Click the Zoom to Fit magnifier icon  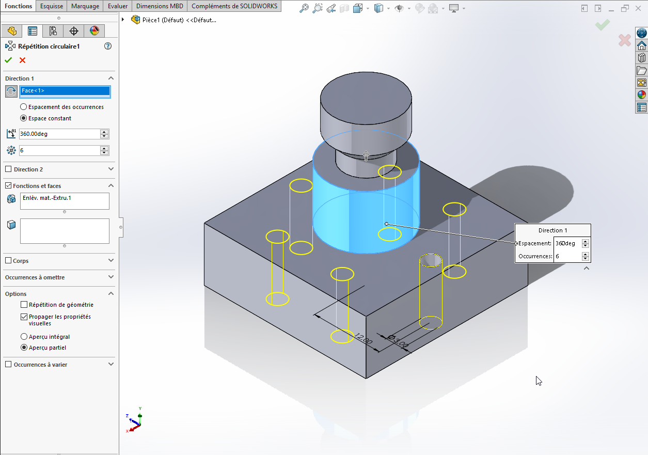tap(304, 8)
